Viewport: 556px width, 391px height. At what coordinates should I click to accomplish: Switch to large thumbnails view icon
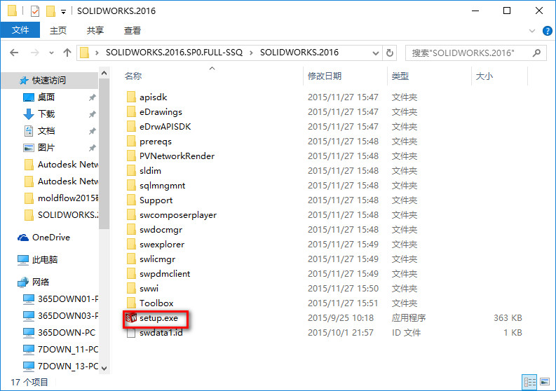tap(545, 382)
